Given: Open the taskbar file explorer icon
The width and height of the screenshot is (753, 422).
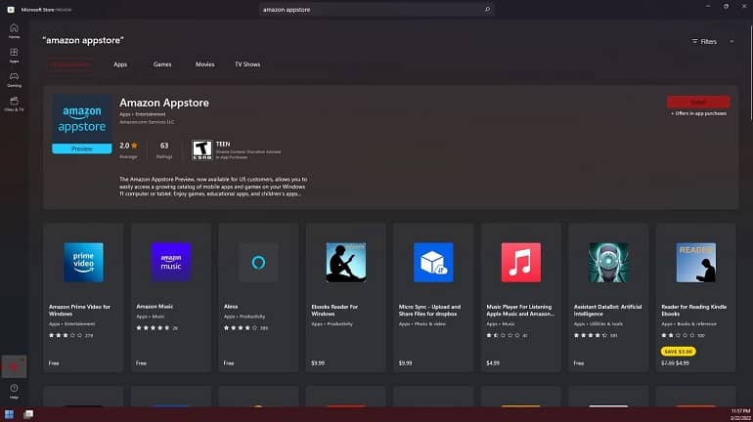Looking at the screenshot, I should [x=28, y=414].
